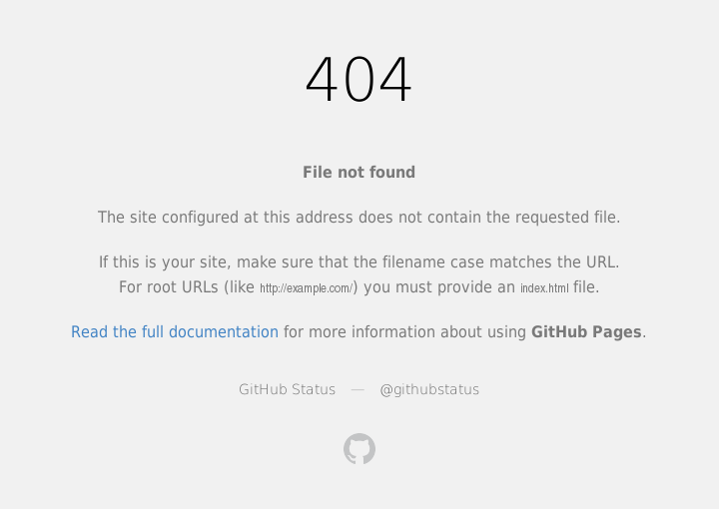Click the bold "GitHub Pages" text

(586, 332)
